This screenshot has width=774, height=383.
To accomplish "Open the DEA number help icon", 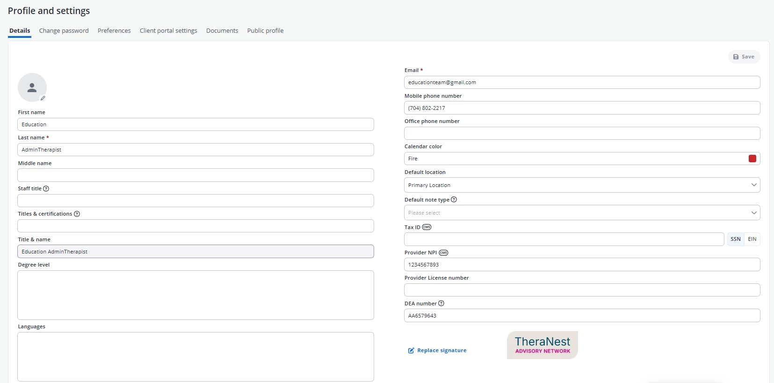I will 441,303.
